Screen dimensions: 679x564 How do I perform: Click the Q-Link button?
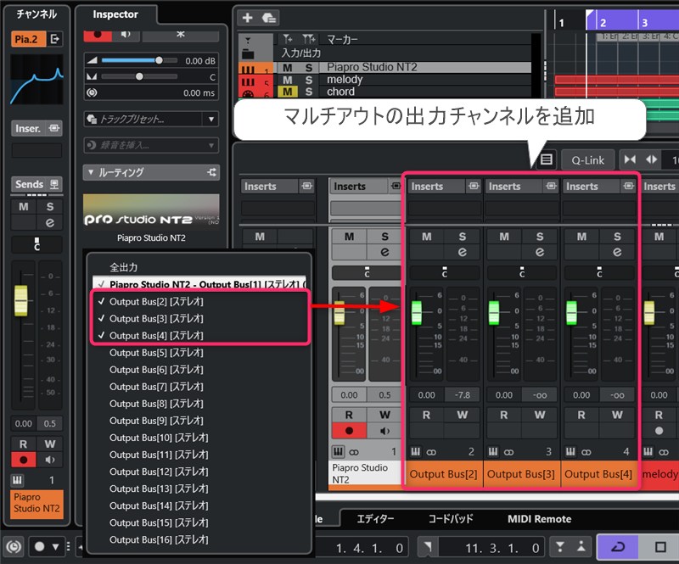tap(587, 160)
